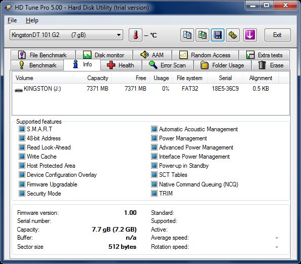Toggle the TRIM feature checkbox
Image resolution: width=301 pixels, height=264 pixels.
pyautogui.click(x=154, y=193)
